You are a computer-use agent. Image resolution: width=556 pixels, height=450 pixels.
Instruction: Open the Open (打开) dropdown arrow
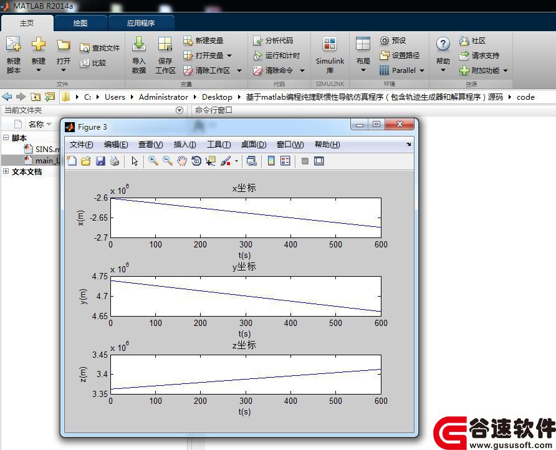[64, 70]
